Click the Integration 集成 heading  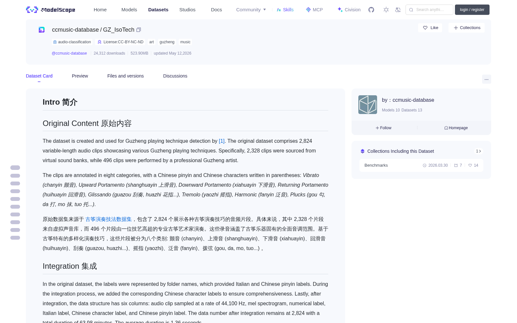pos(70,266)
